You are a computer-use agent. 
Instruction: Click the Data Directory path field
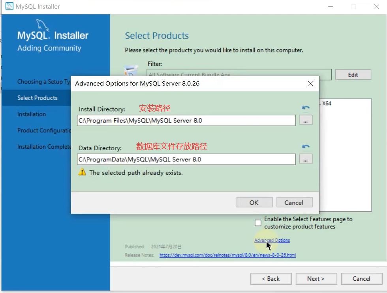pos(186,159)
